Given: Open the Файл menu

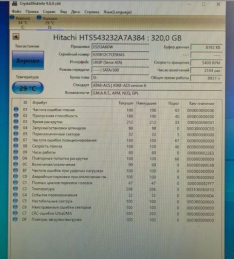Looking at the screenshot, I should (16, 11).
